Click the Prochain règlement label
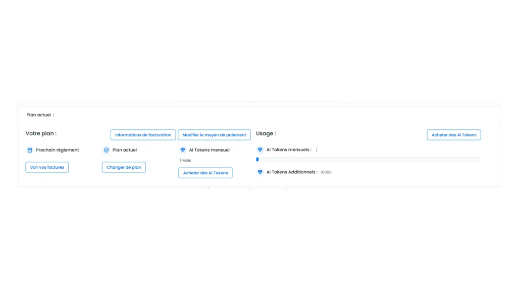Screen dimensions: 517x291 pyautogui.click(x=58, y=150)
